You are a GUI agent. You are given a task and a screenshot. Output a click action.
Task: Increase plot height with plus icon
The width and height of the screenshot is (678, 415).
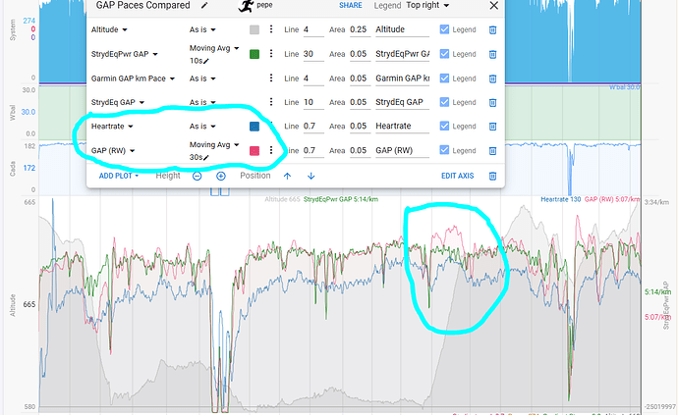click(221, 176)
